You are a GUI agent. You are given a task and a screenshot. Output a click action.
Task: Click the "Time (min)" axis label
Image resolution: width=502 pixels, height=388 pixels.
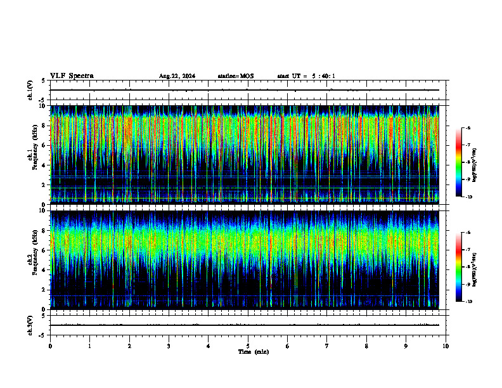tap(254, 352)
